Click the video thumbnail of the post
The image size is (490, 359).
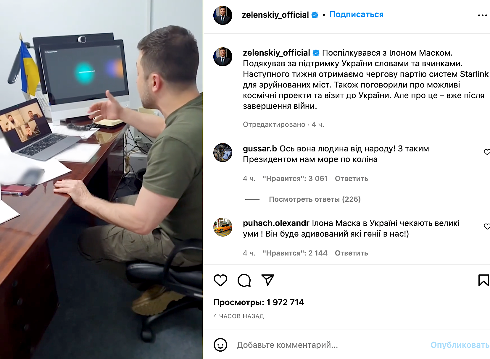coord(101,179)
